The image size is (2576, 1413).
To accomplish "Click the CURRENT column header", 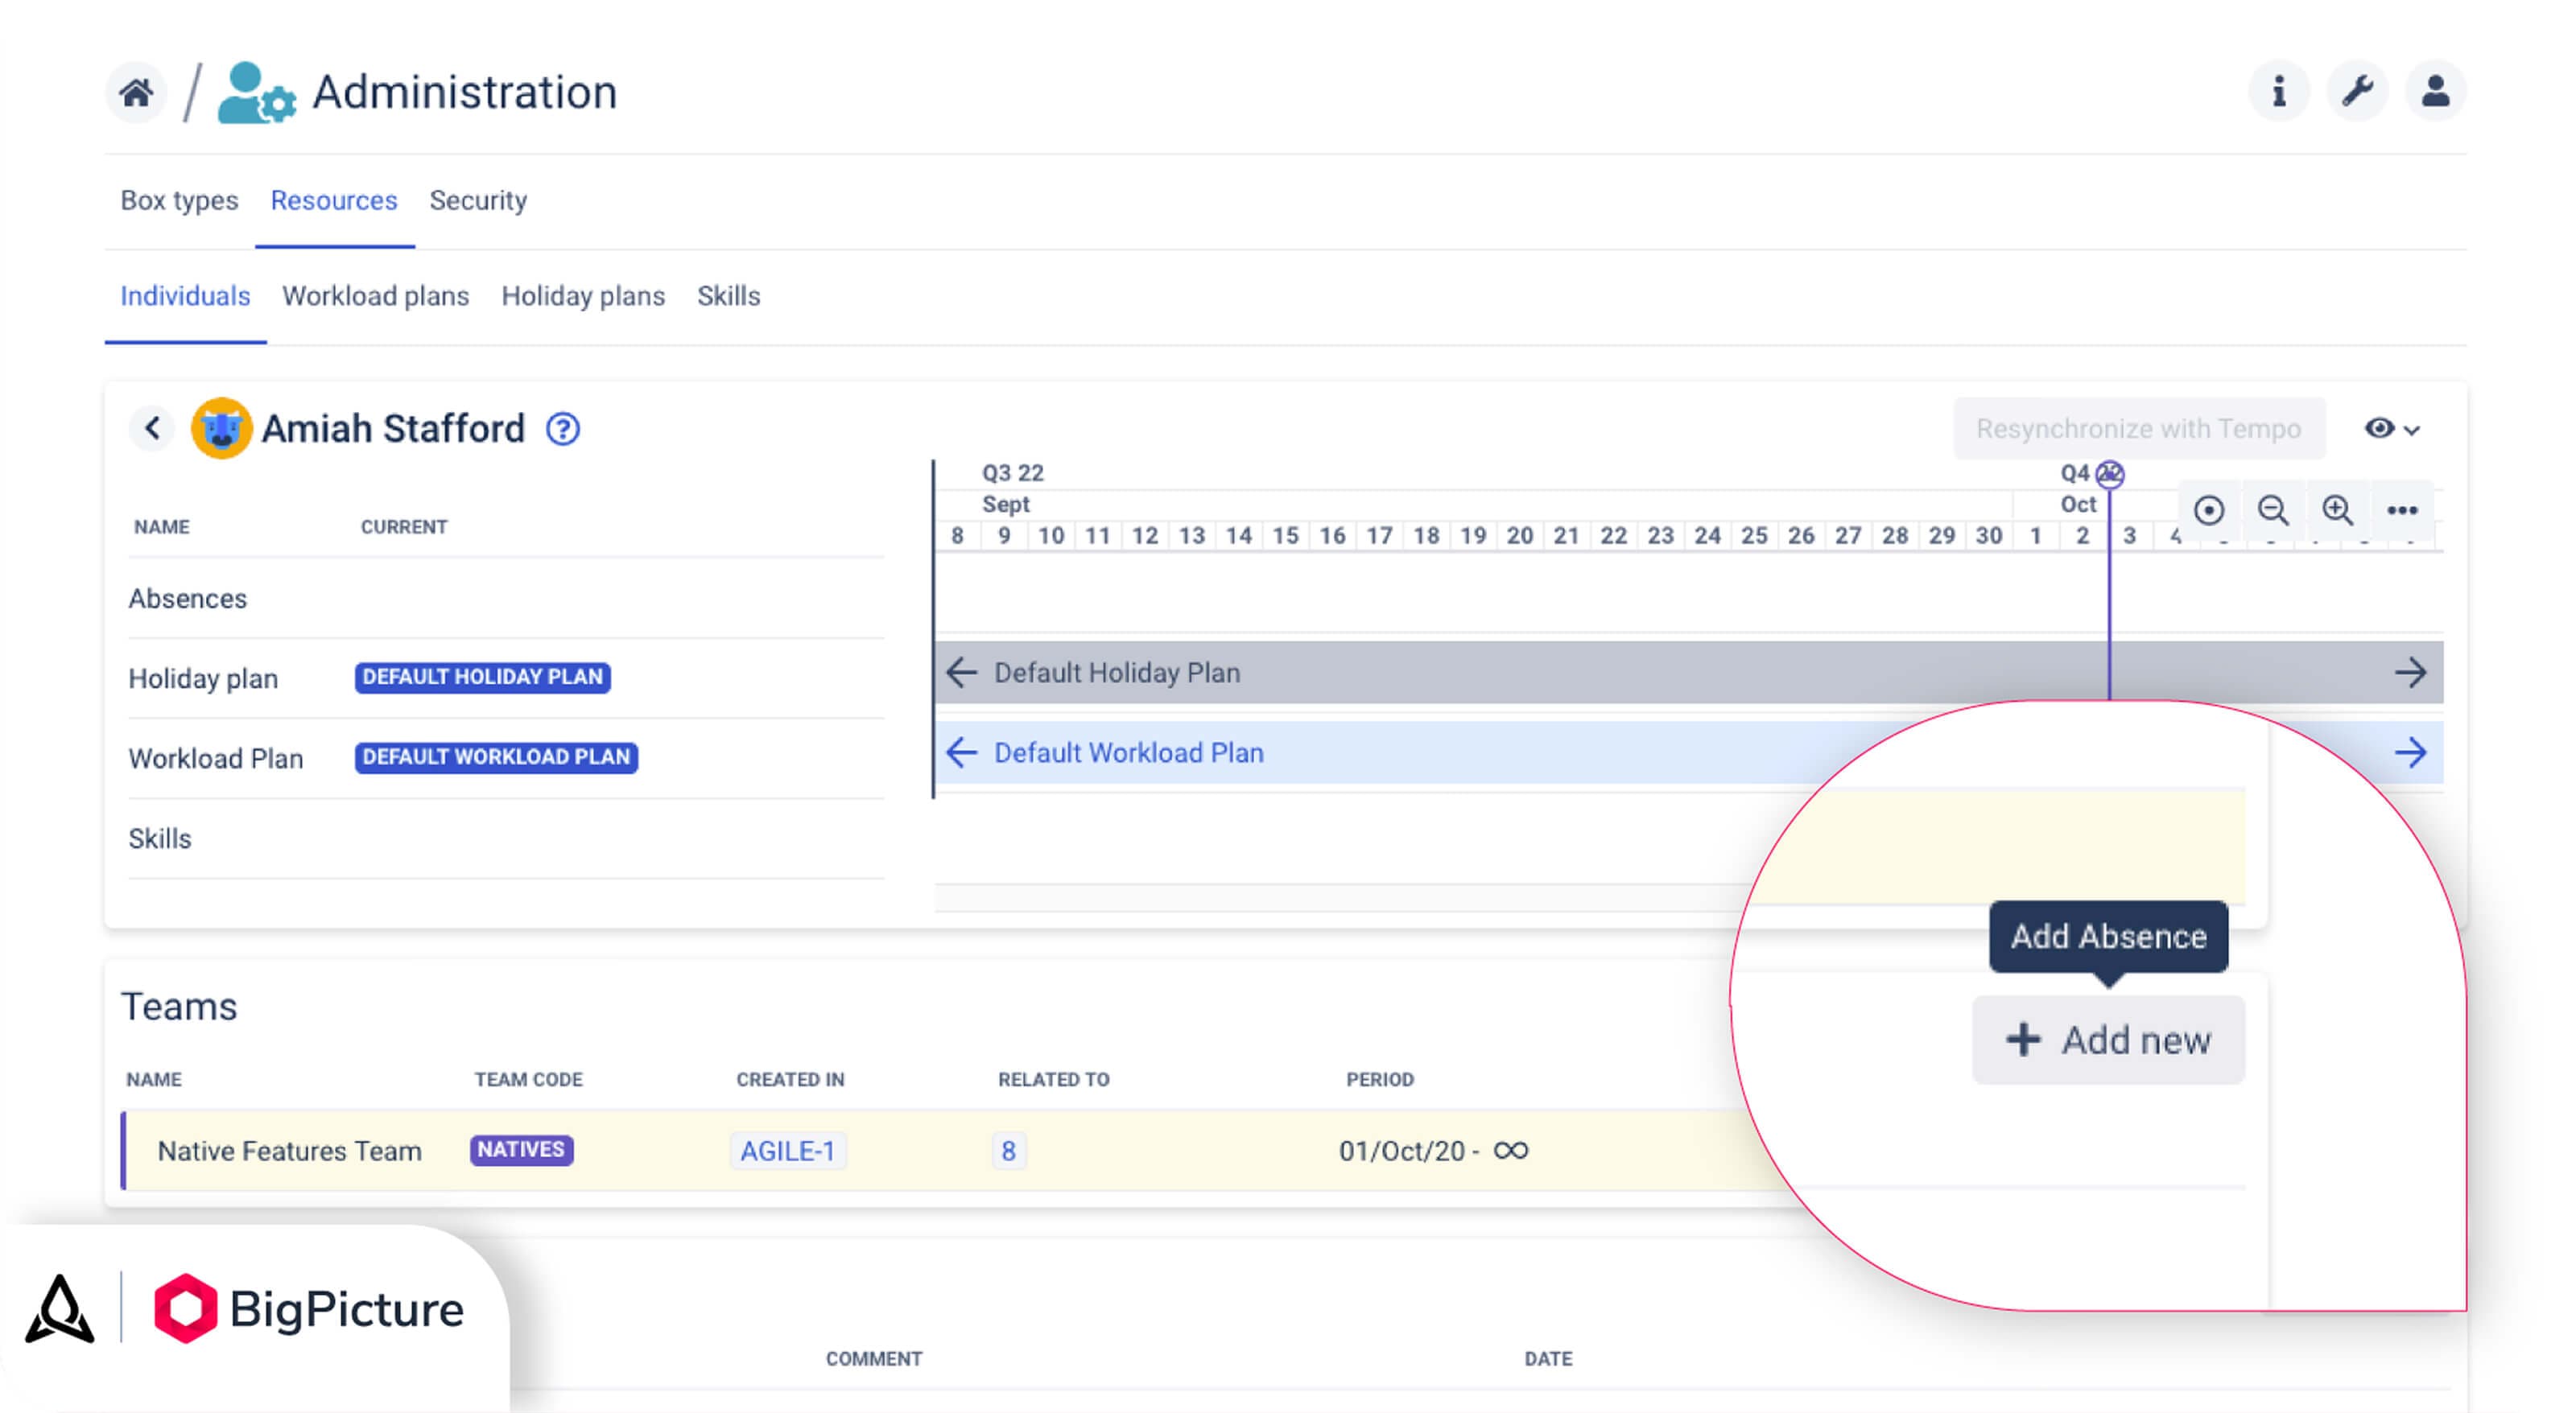I will tap(404, 526).
